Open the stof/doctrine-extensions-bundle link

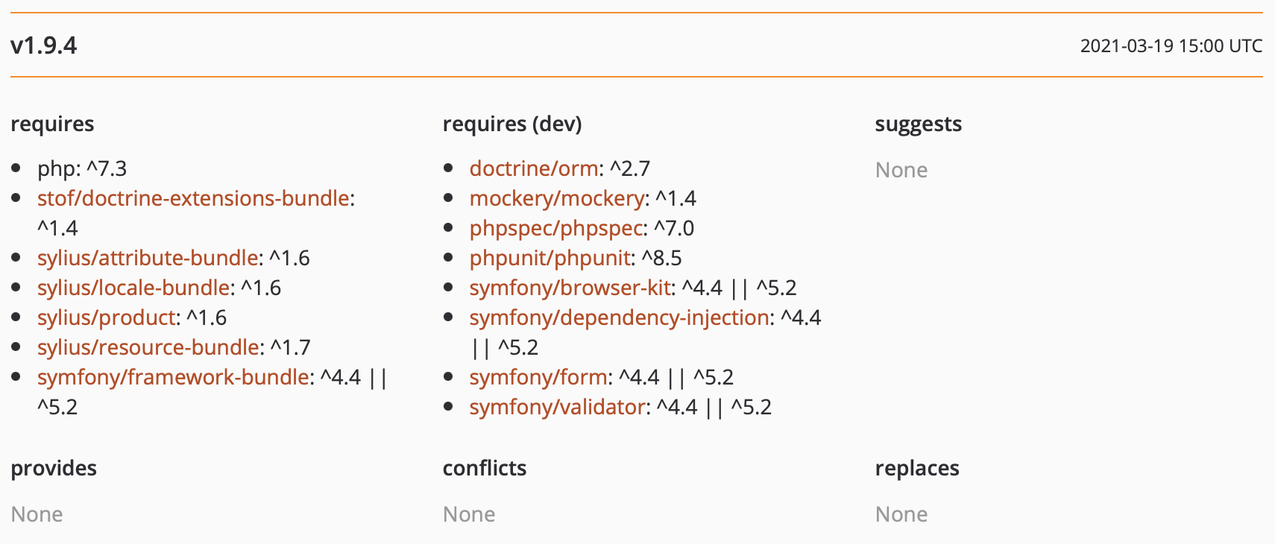coord(193,198)
